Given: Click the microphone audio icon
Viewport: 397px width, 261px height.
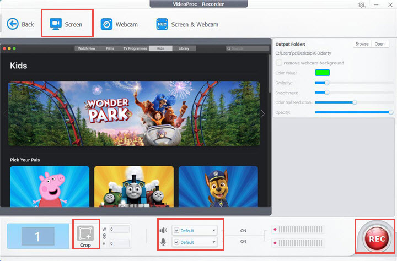Looking at the screenshot, I should [163, 242].
